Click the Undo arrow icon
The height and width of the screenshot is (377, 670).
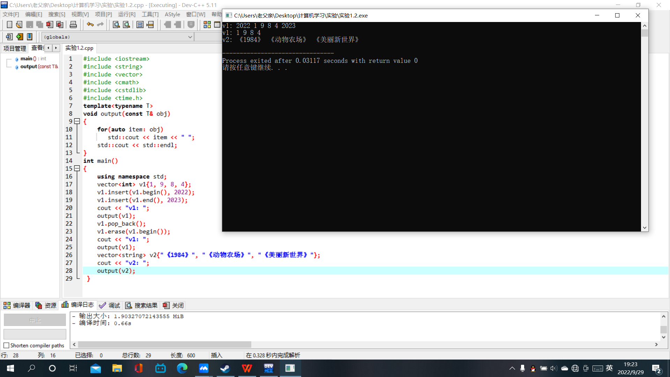pos(90,24)
